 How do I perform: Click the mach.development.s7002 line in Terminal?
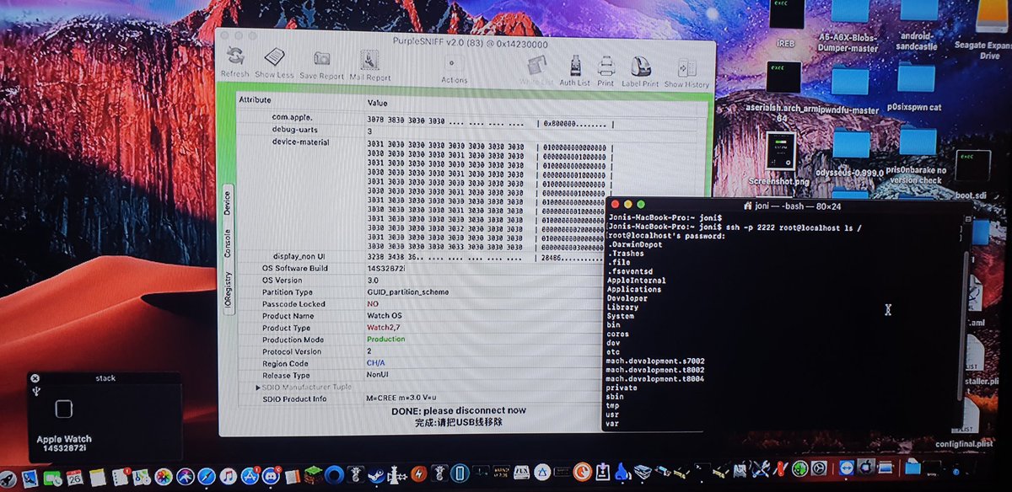[x=655, y=361]
